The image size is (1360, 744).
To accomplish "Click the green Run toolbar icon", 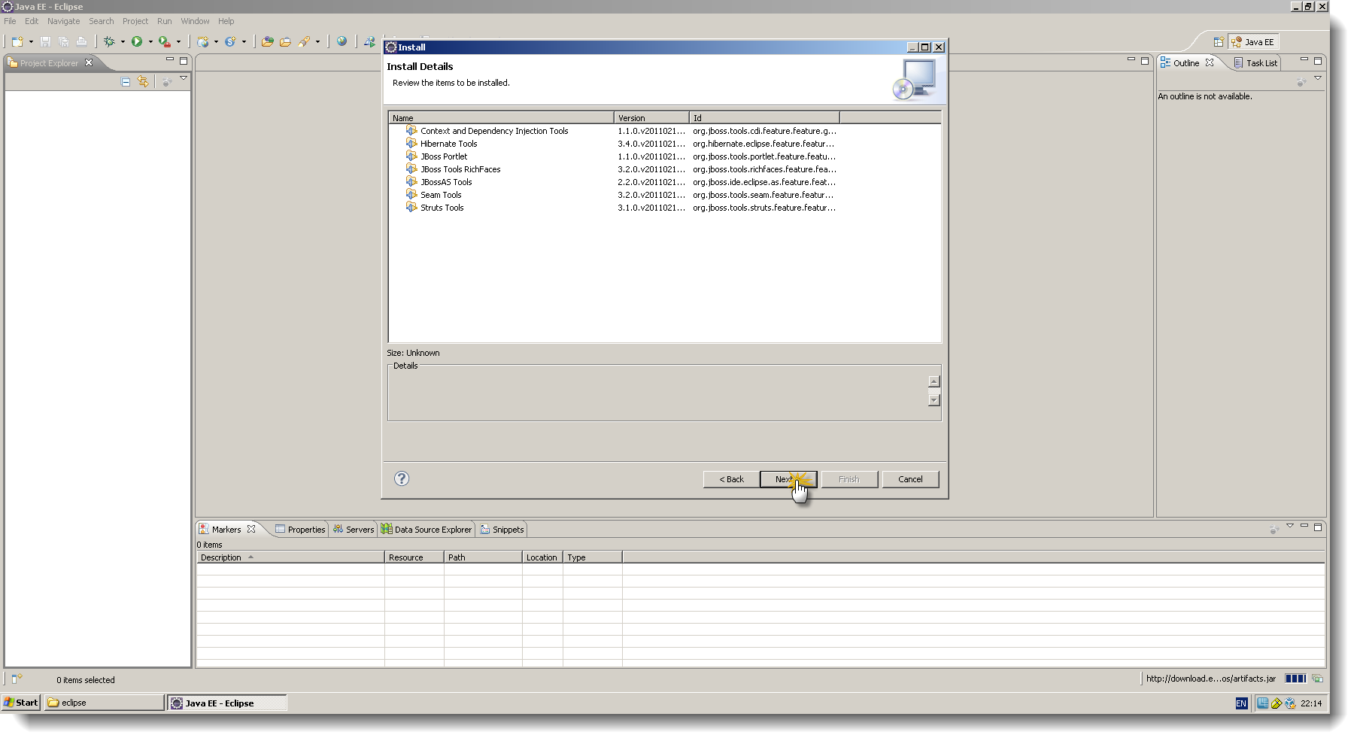I will (x=138, y=41).
